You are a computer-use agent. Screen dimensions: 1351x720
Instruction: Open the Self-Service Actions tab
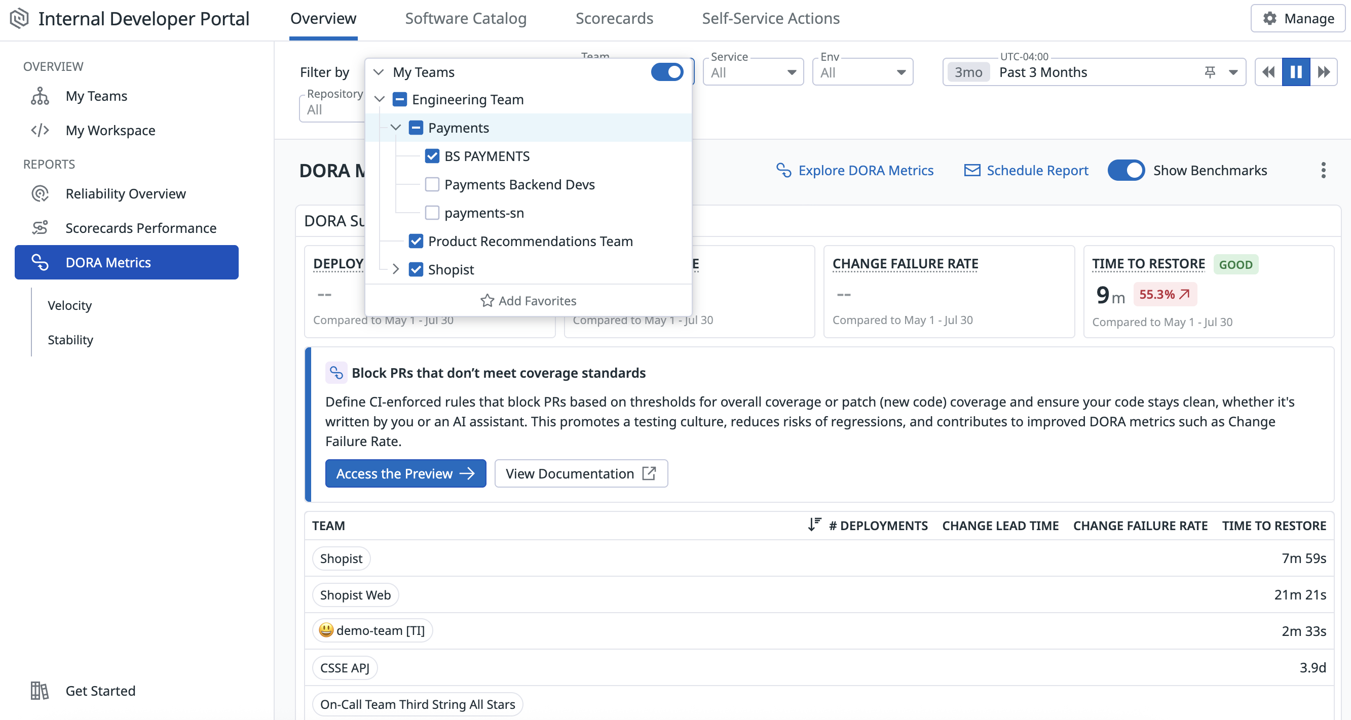(770, 18)
